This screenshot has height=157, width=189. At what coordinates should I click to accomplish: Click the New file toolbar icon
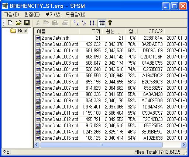coord(10,23)
